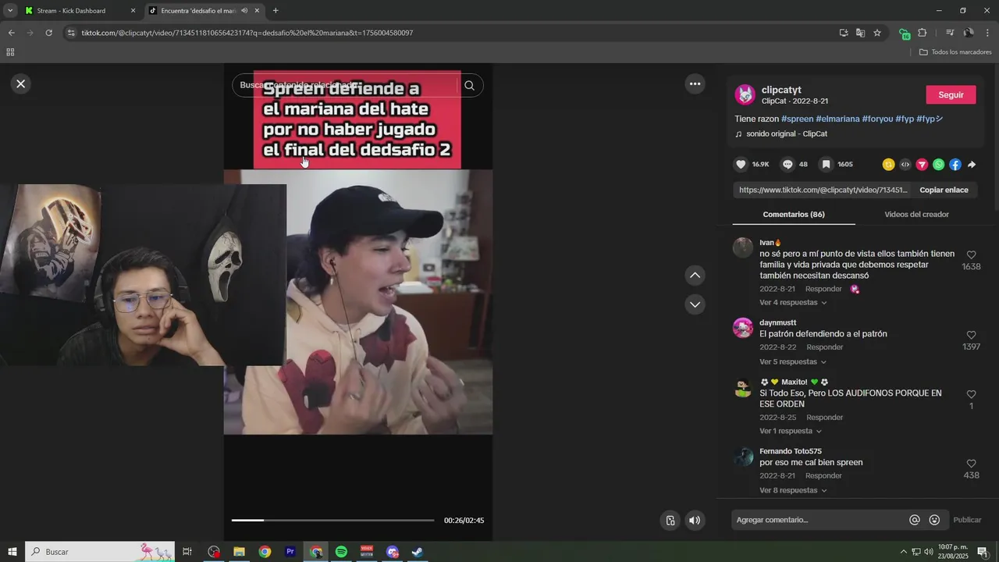
Task: Open Premiere Pro from the taskbar
Action: [290, 552]
